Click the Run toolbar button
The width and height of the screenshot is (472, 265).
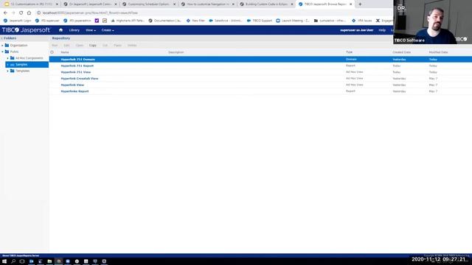(x=55, y=46)
